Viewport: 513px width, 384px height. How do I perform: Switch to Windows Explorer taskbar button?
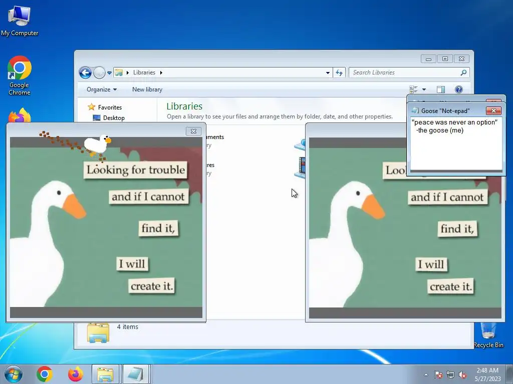[105, 374]
